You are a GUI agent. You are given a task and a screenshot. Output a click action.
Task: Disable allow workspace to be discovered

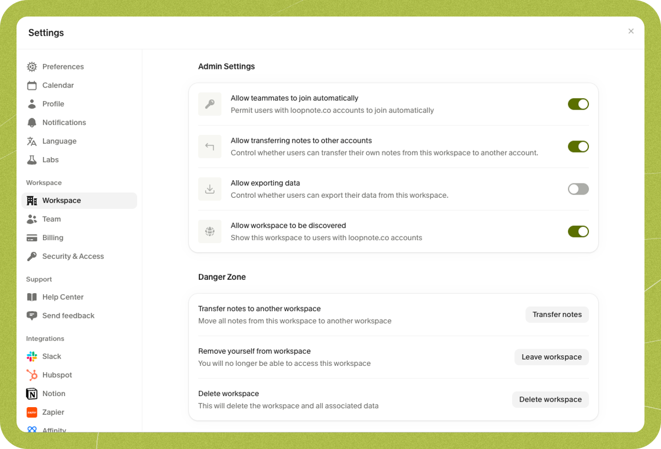(x=578, y=231)
